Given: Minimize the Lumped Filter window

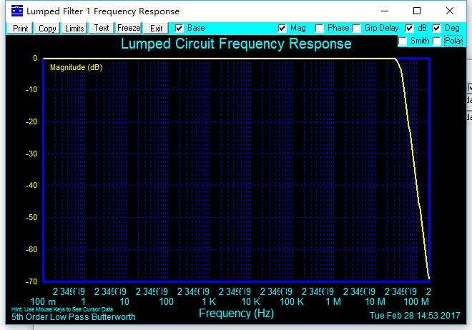Looking at the screenshot, I should (x=385, y=11).
